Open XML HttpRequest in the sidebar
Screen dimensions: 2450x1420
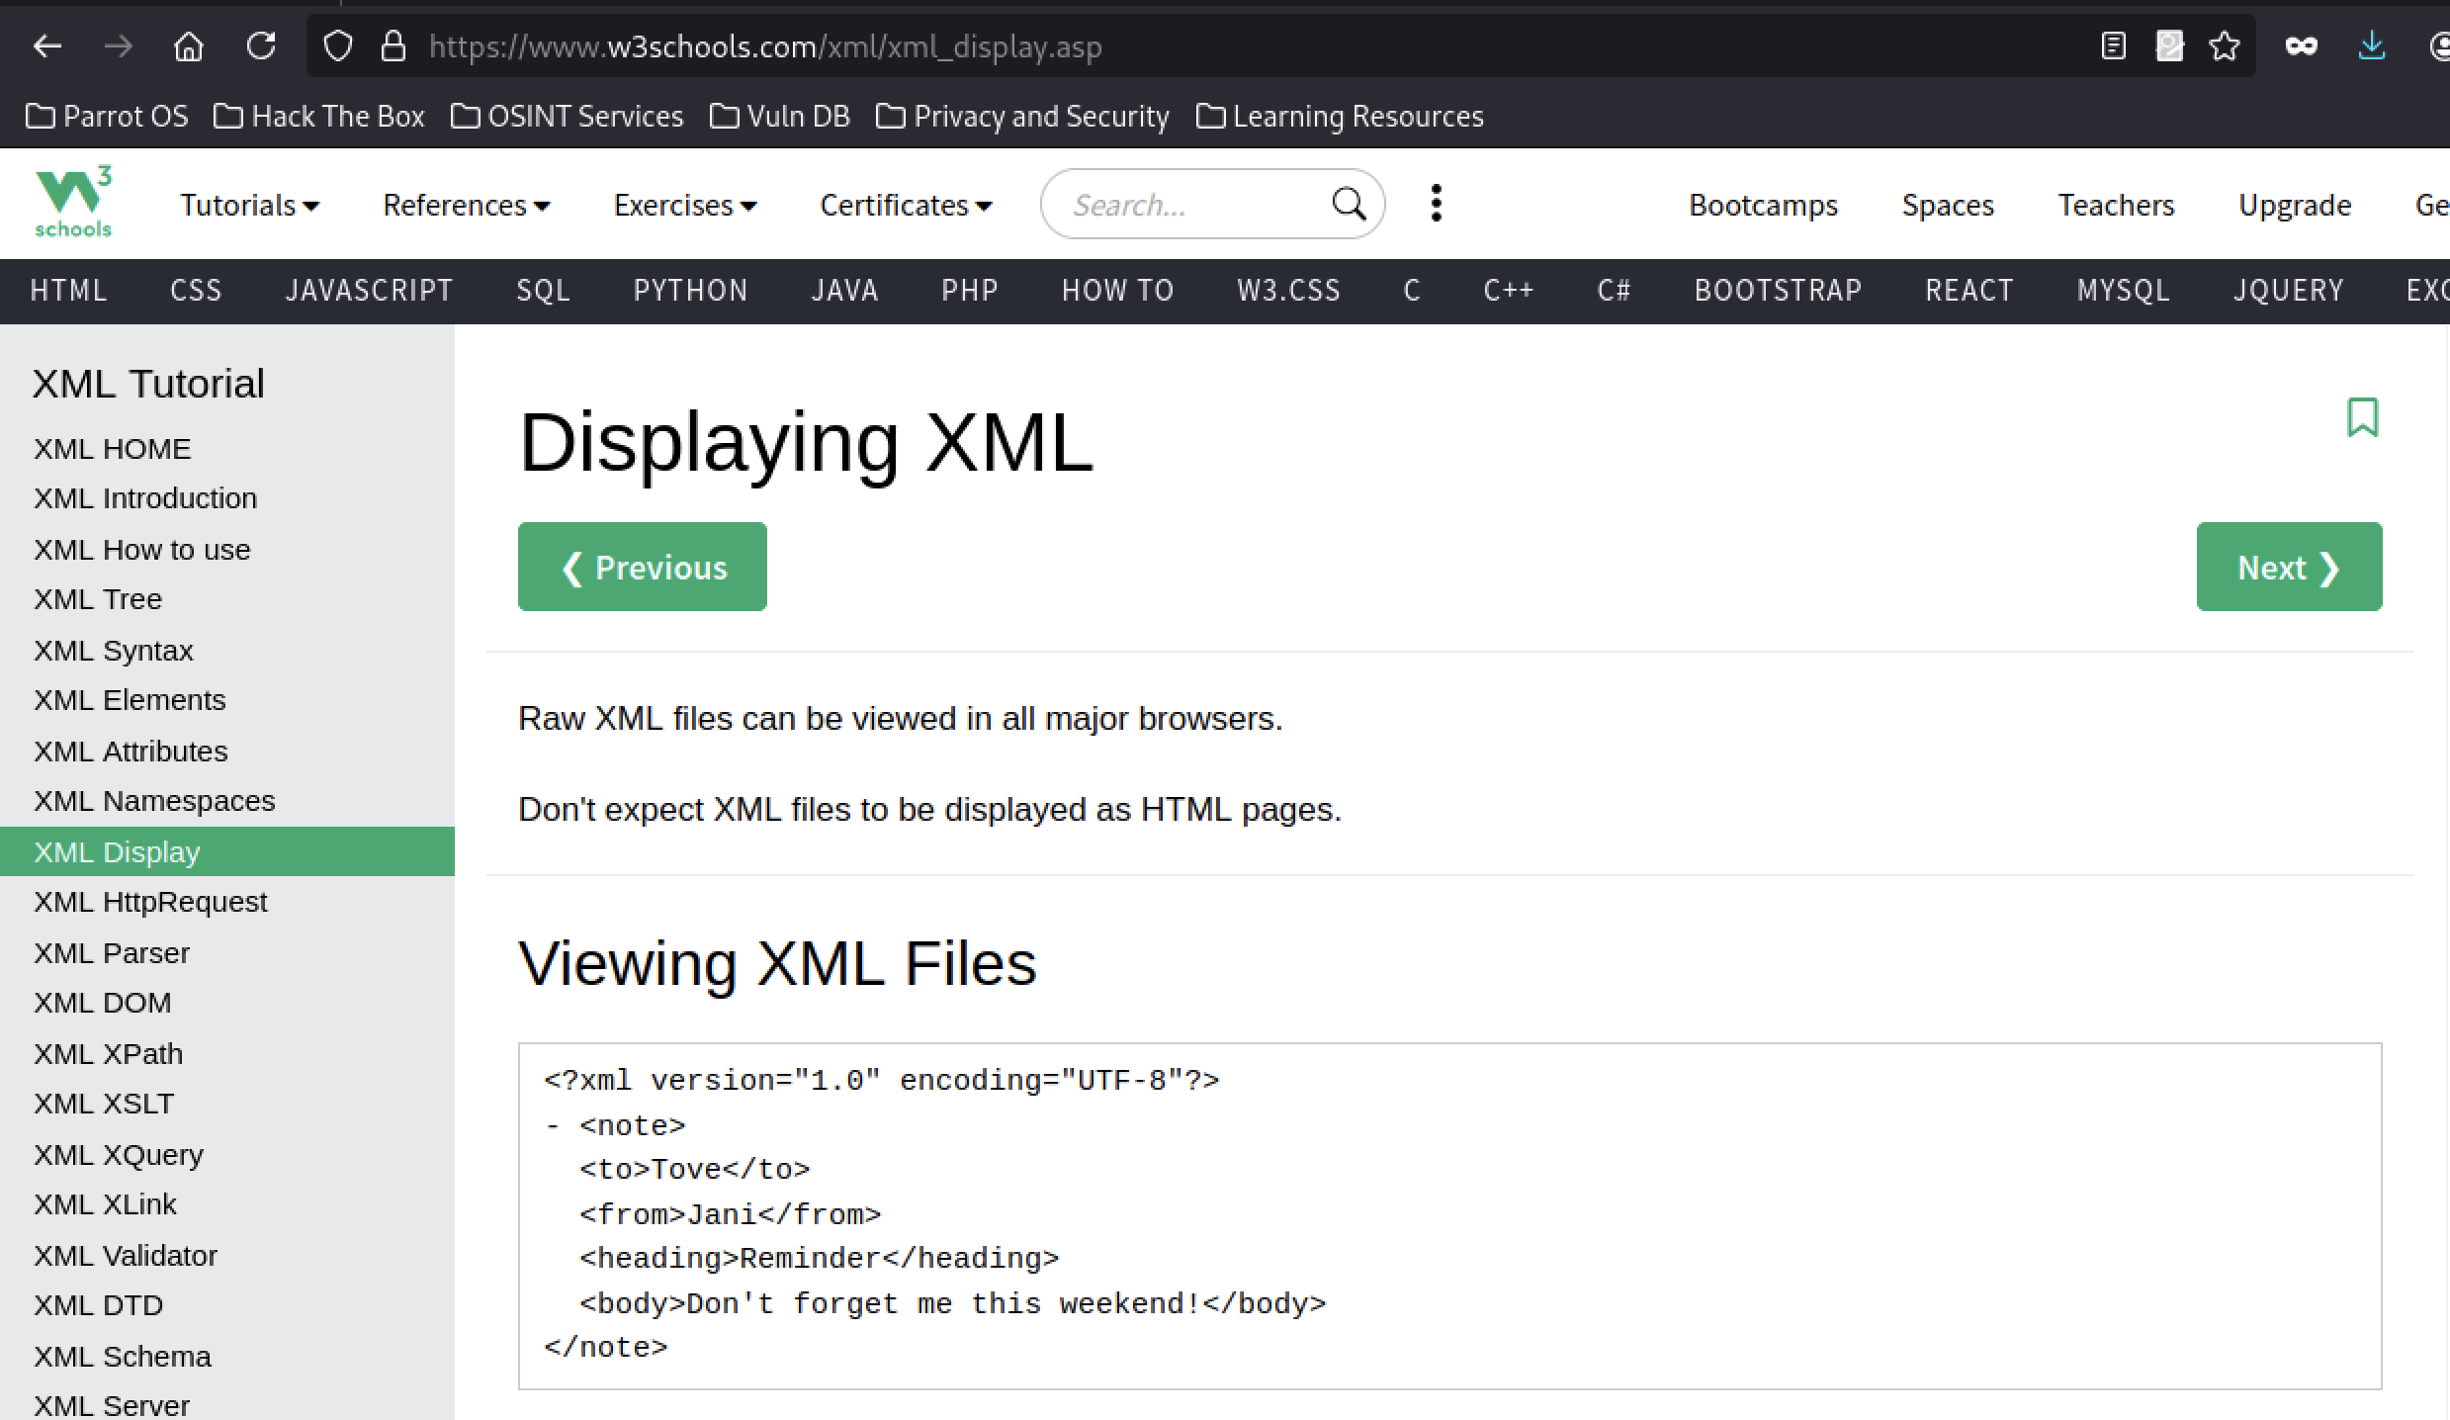[150, 901]
